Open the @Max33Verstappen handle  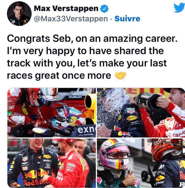pyautogui.click(x=71, y=19)
